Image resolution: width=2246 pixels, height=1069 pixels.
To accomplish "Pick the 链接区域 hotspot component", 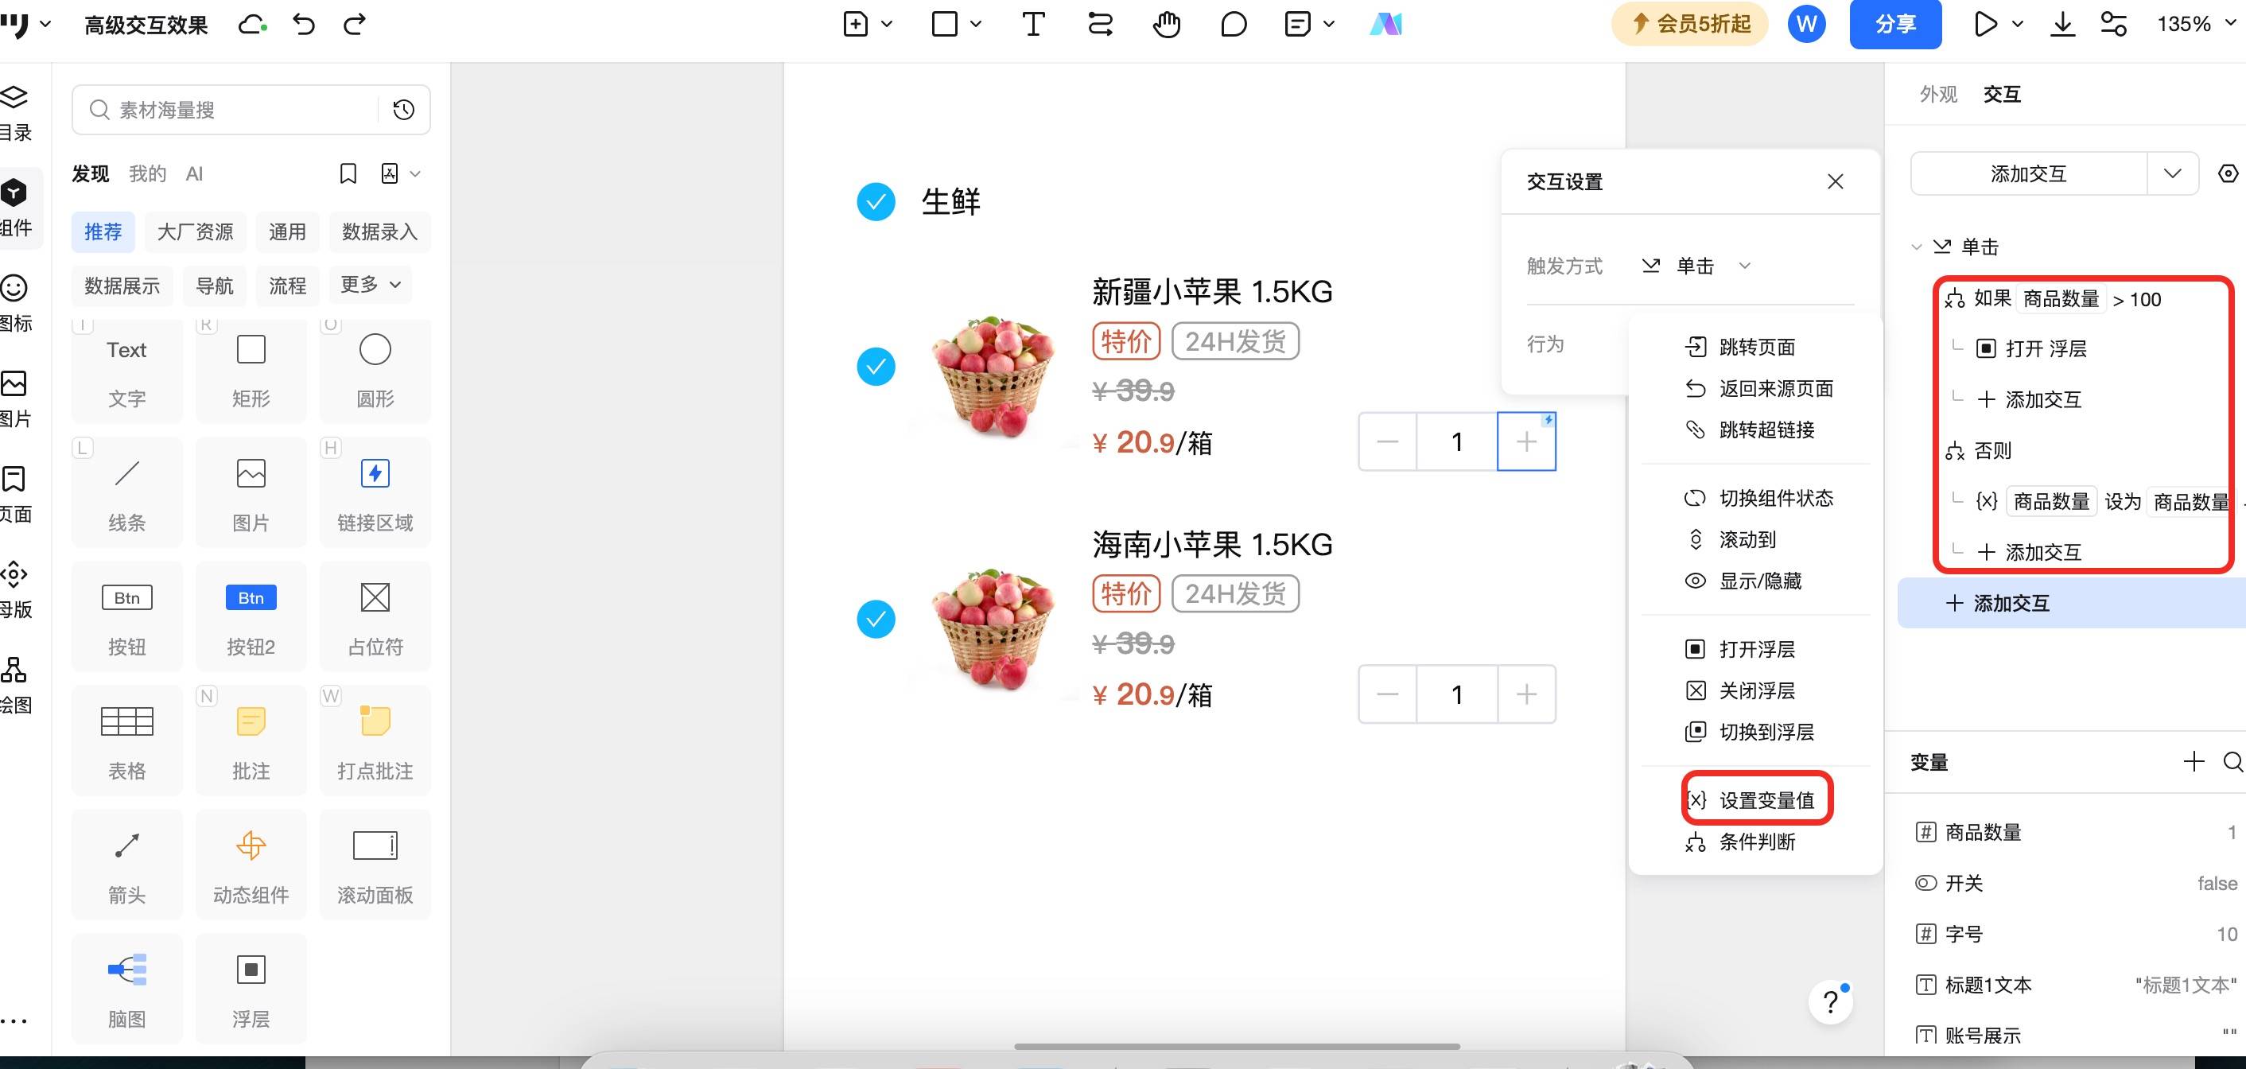I will coord(375,492).
